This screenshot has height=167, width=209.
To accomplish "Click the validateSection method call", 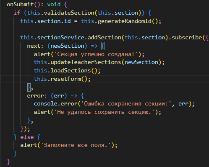I will (69, 13).
